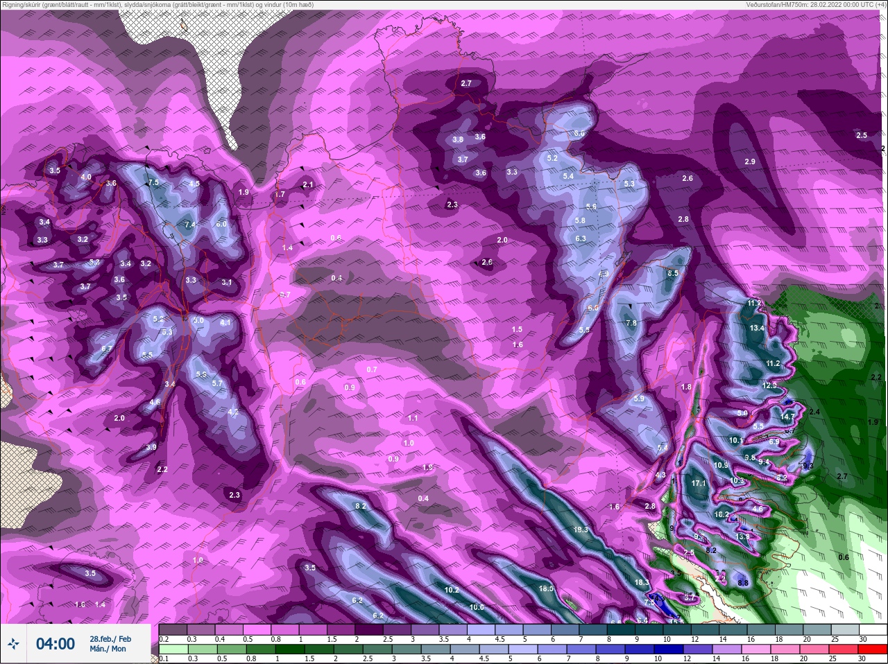The width and height of the screenshot is (888, 664).
Task: Click the 30 label ending the upper legend
Action: tap(863, 639)
